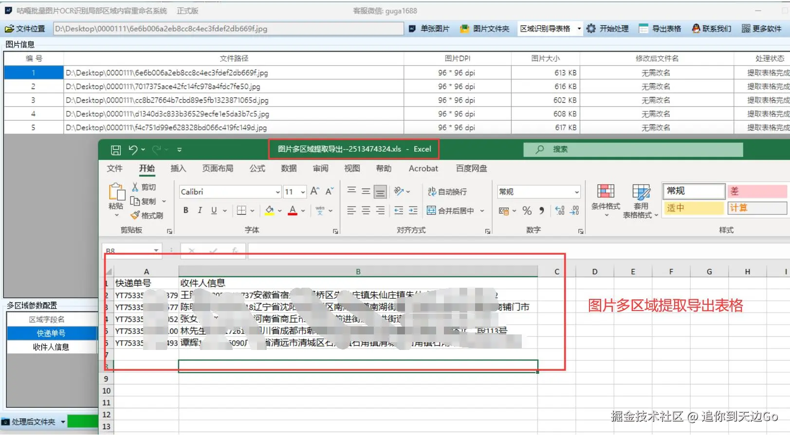Click 图片文件夹 in the OCR toolbar
The width and height of the screenshot is (790, 435).
click(485, 29)
